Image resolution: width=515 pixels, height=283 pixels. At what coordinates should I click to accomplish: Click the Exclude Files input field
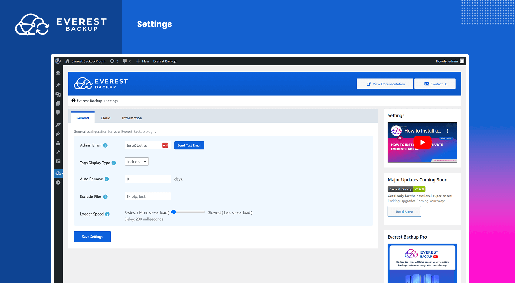click(148, 196)
